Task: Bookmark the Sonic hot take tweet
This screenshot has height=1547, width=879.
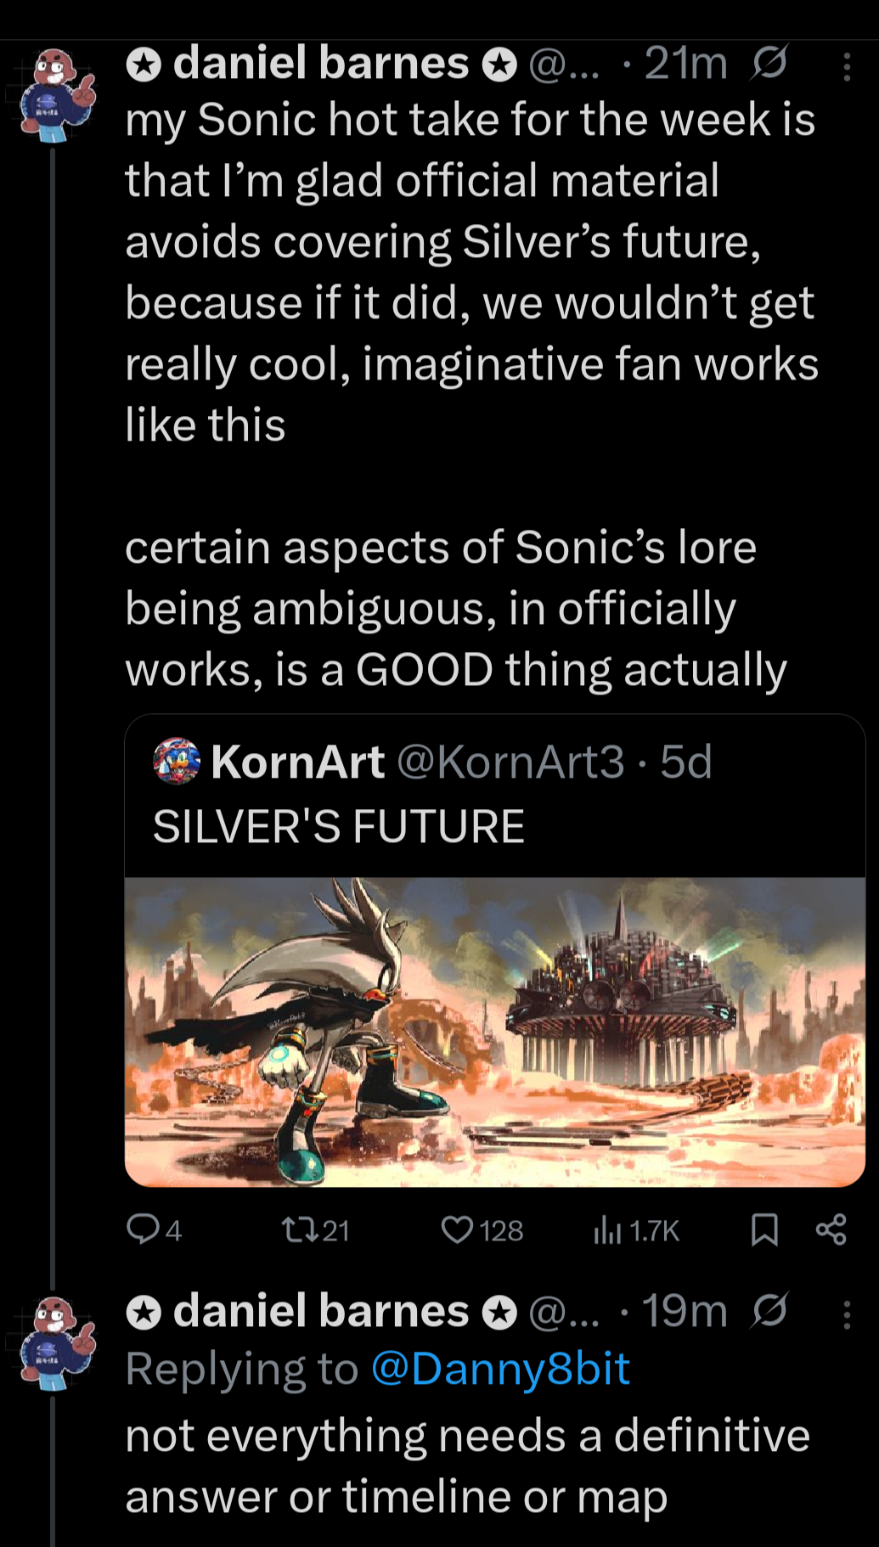Action: pos(764,1229)
